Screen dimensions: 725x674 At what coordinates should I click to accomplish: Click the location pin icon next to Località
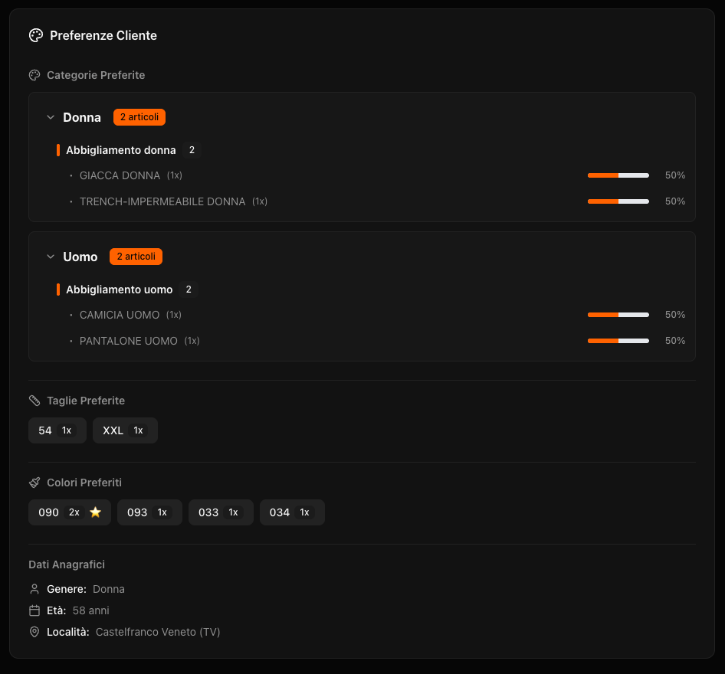[34, 632]
